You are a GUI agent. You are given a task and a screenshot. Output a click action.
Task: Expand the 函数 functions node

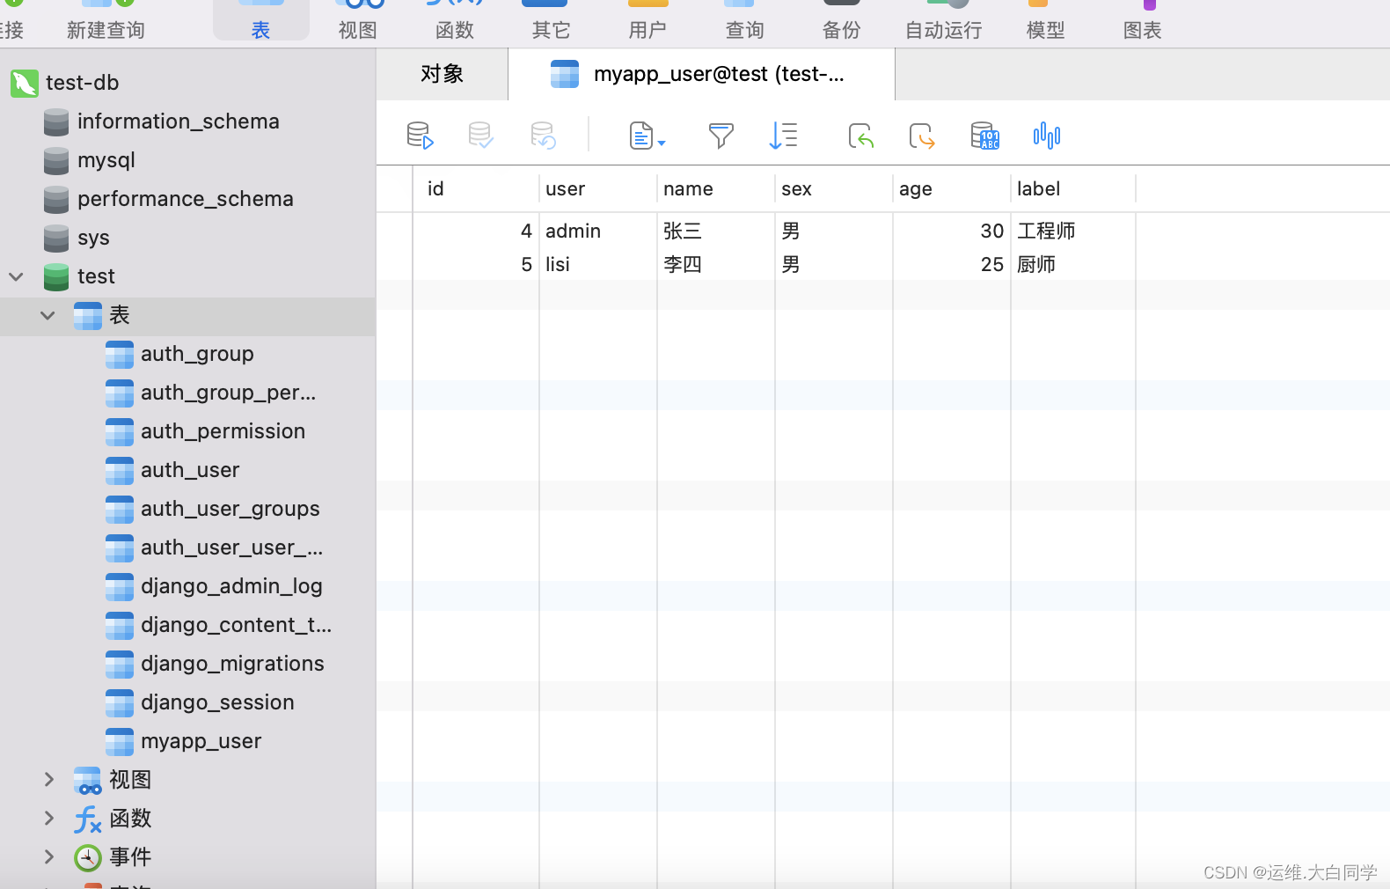(49, 819)
